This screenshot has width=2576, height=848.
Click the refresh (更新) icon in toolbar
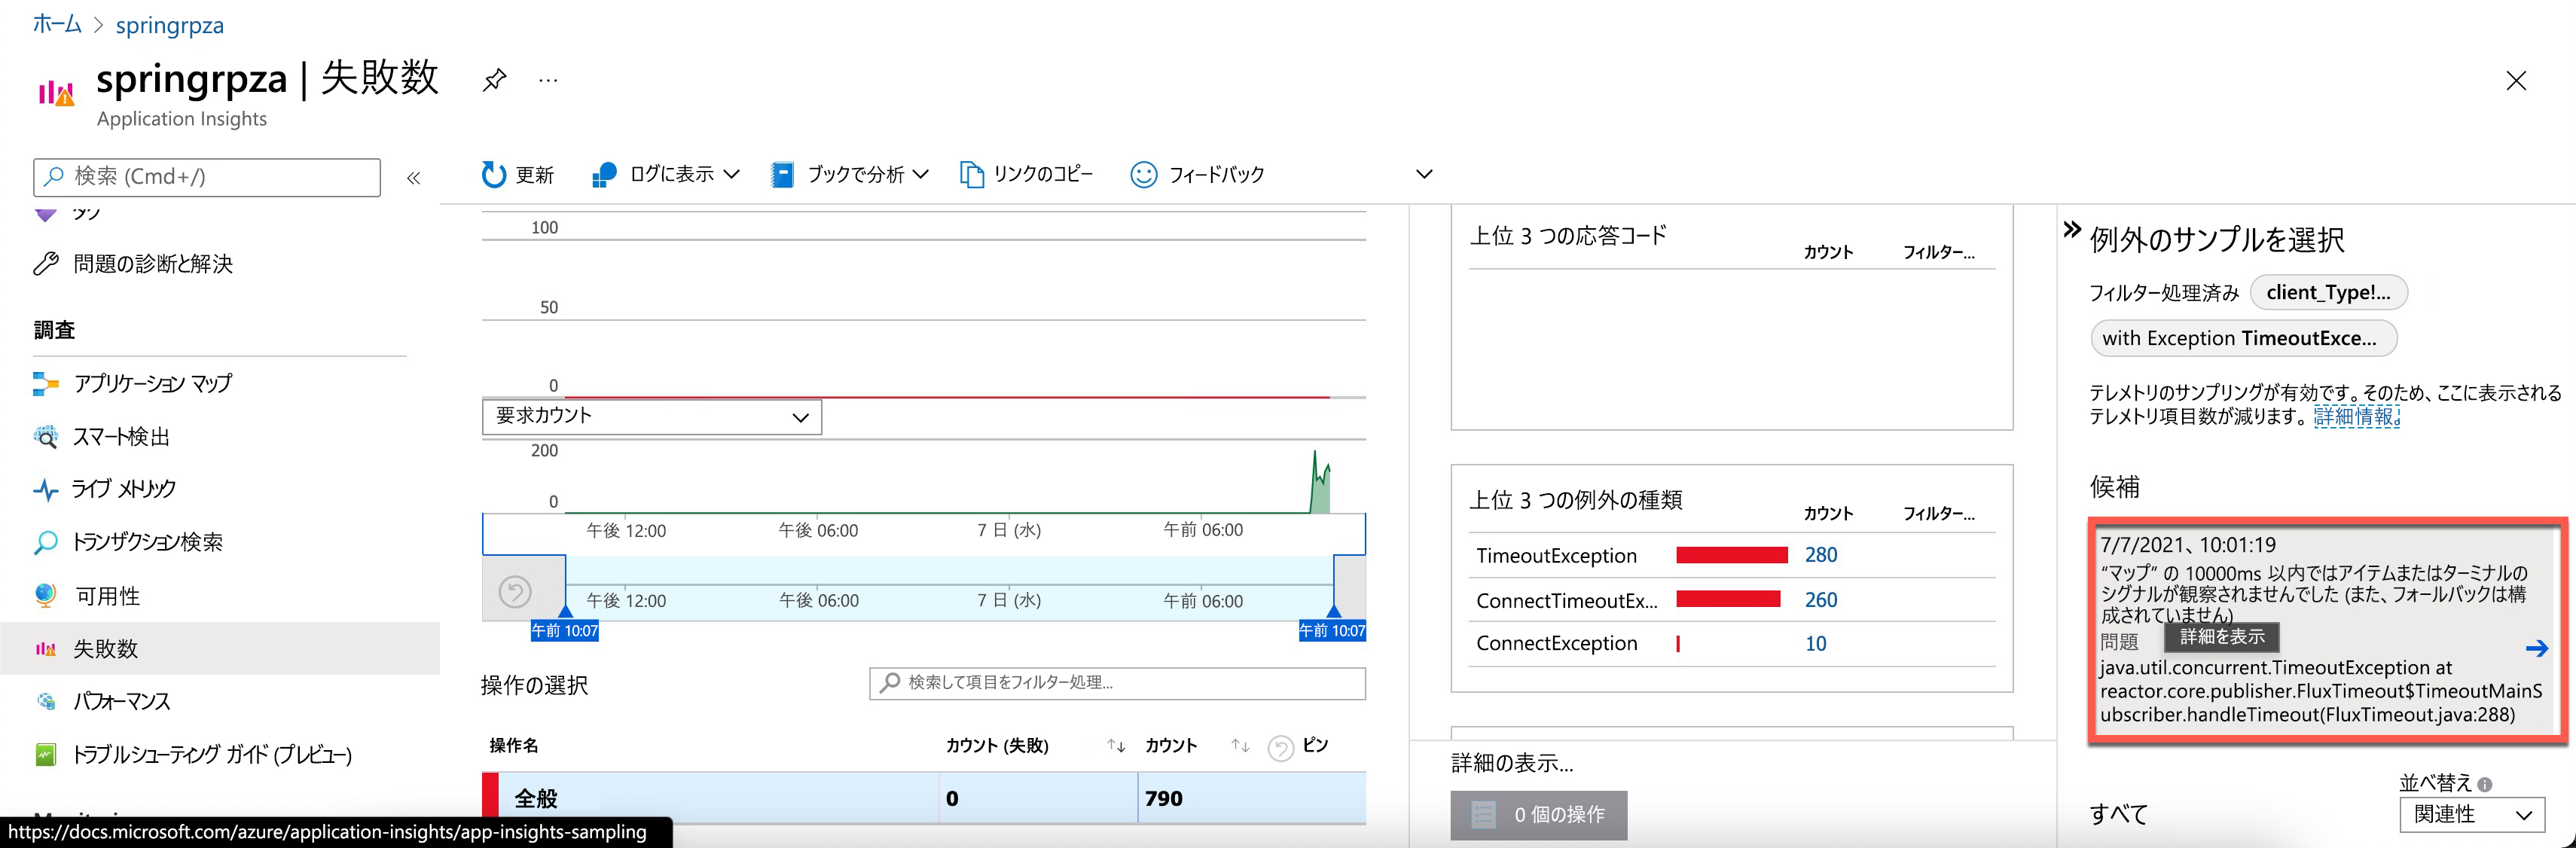coord(493,175)
